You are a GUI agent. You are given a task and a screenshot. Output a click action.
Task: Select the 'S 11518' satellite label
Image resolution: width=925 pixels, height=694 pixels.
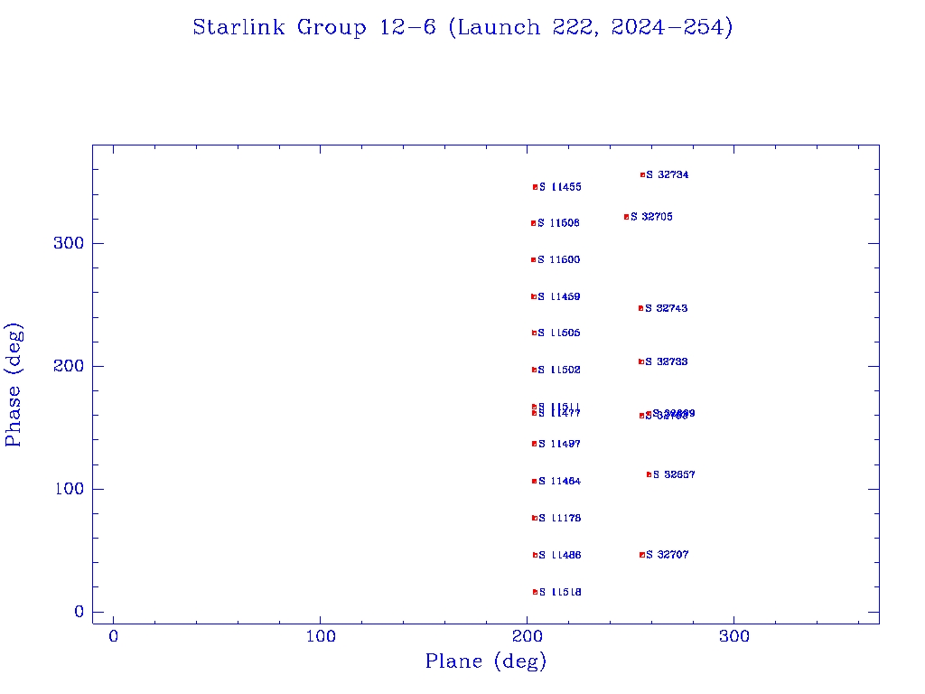pyautogui.click(x=560, y=592)
